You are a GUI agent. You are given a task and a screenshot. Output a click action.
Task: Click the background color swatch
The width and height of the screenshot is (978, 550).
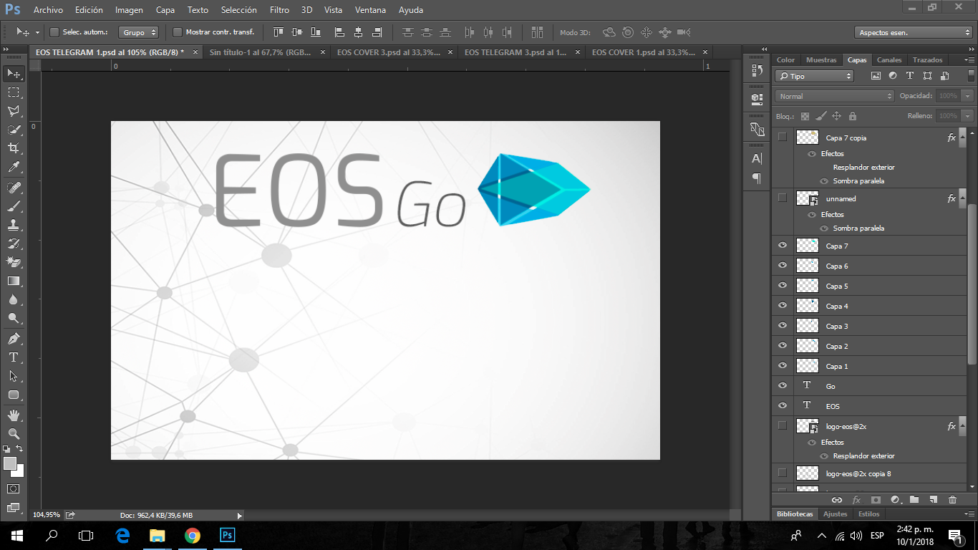pyautogui.click(x=19, y=473)
